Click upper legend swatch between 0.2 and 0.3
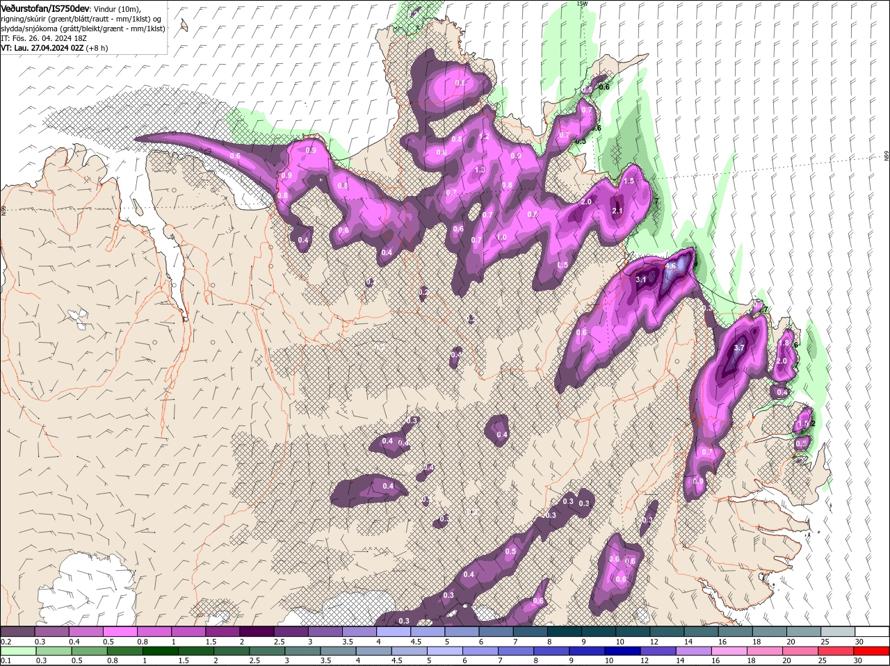 pos(18,631)
